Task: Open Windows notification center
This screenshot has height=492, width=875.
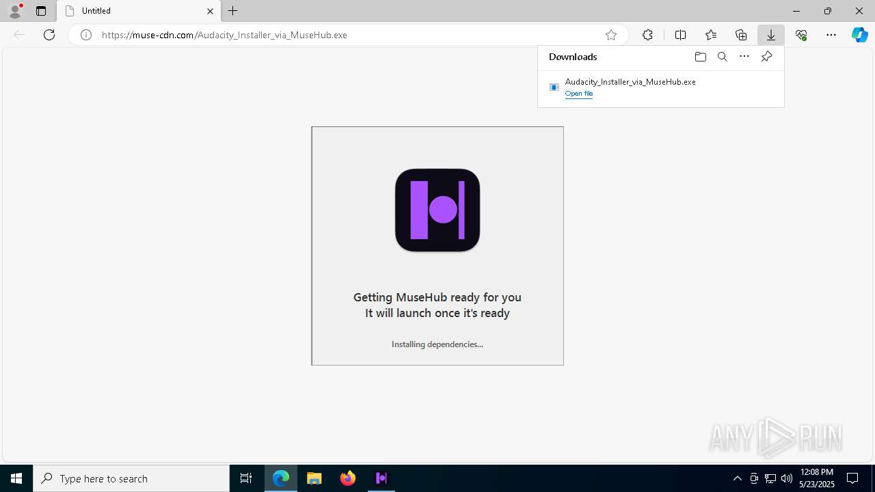Action: 852,478
